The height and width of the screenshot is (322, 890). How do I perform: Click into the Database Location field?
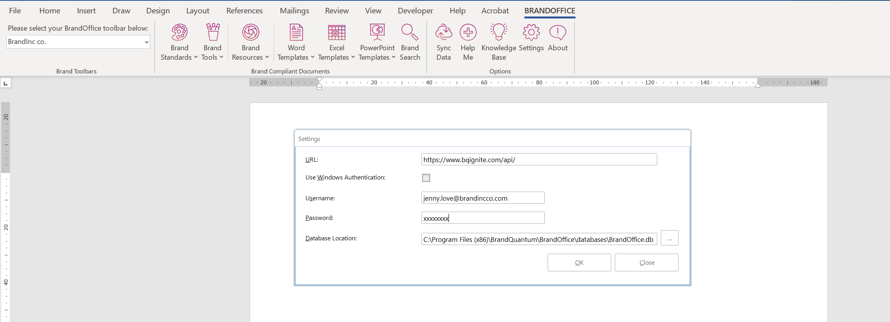point(539,239)
